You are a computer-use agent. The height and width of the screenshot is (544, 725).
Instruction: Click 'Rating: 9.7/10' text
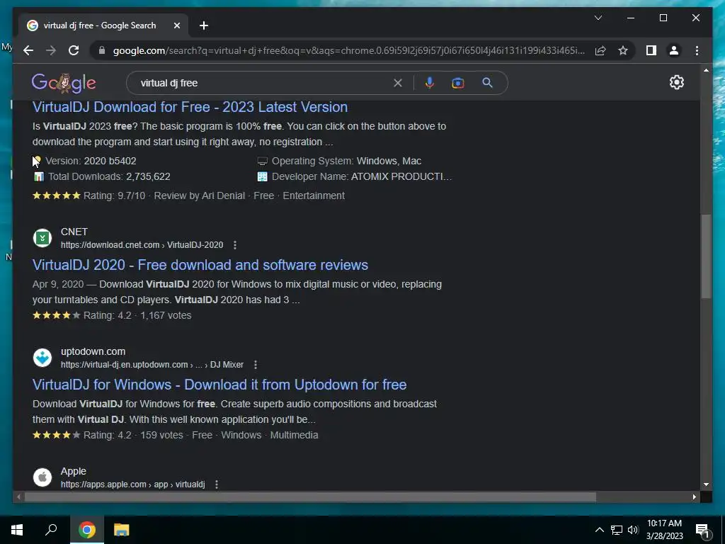tap(114, 195)
